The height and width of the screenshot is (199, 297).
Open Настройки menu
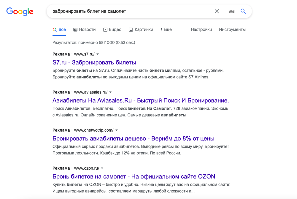(x=201, y=29)
